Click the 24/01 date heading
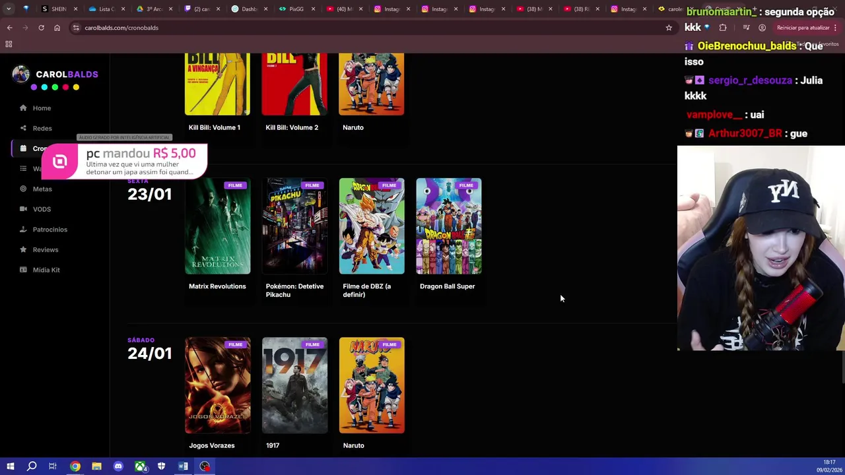This screenshot has height=475, width=845. [x=149, y=353]
